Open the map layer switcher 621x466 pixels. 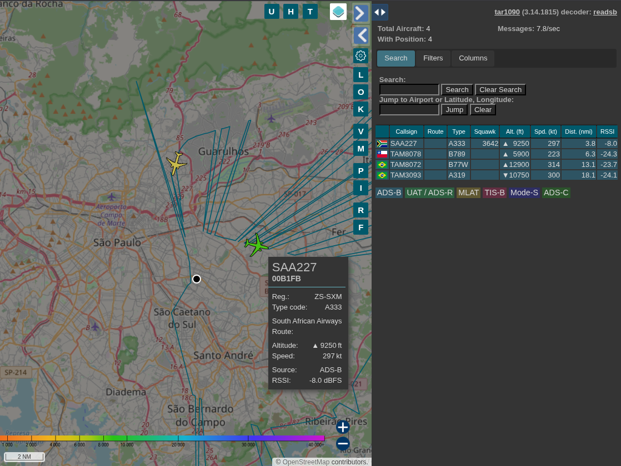[338, 12]
